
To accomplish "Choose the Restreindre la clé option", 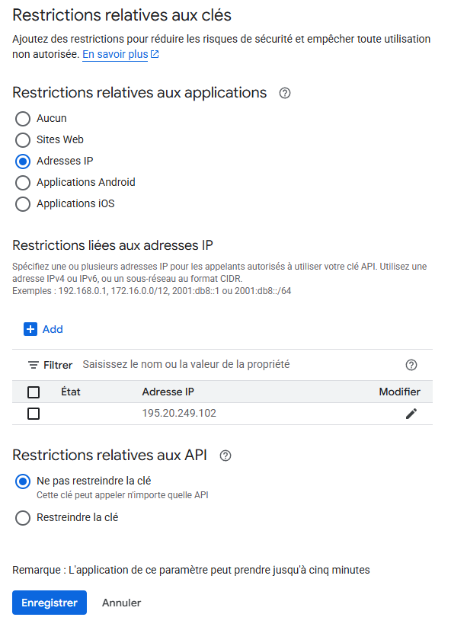I will pos(23,517).
